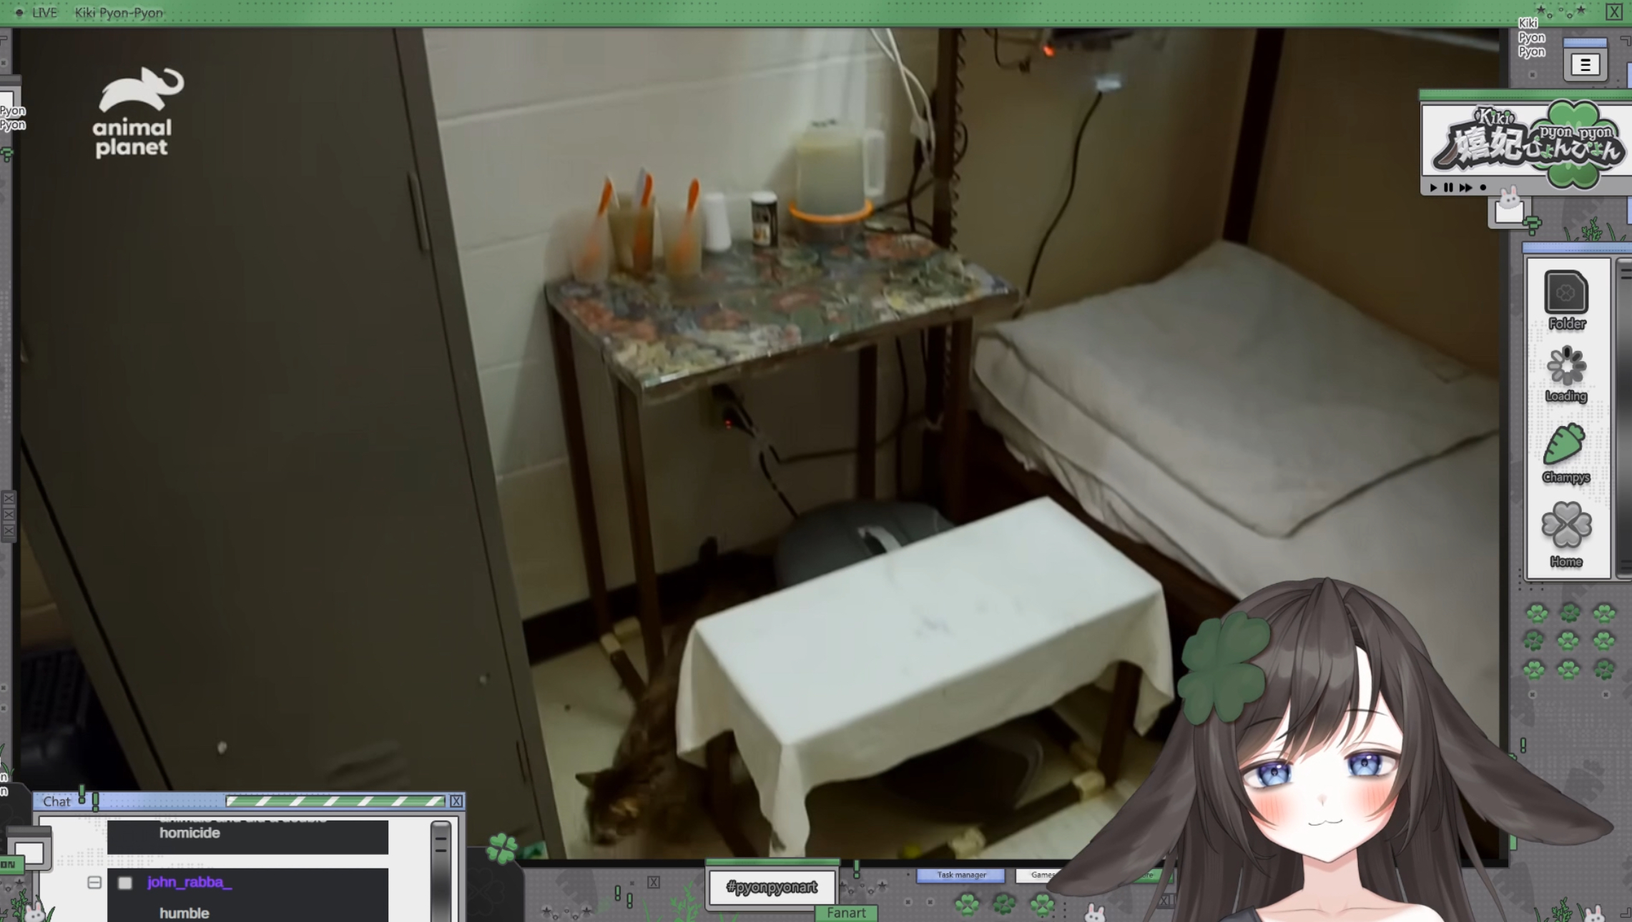Viewport: 1632px width, 922px height.
Task: Click the #pyonpyonart hashtag field
Action: click(771, 887)
